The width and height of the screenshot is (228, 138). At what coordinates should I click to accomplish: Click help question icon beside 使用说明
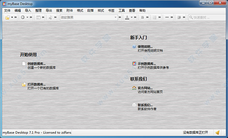(134, 47)
